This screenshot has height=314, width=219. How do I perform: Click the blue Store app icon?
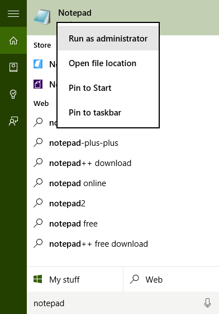[38, 64]
